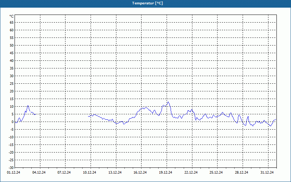291x182 pixels.
Task: Click the 19.12.24 date label
Action: coord(166,173)
